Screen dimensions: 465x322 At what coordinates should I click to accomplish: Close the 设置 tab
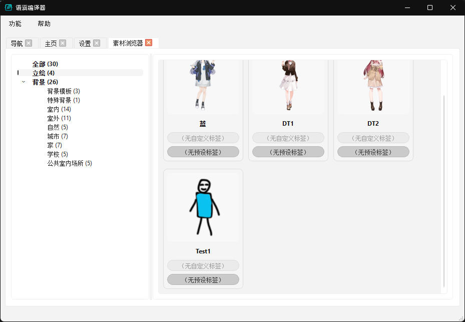coord(97,43)
